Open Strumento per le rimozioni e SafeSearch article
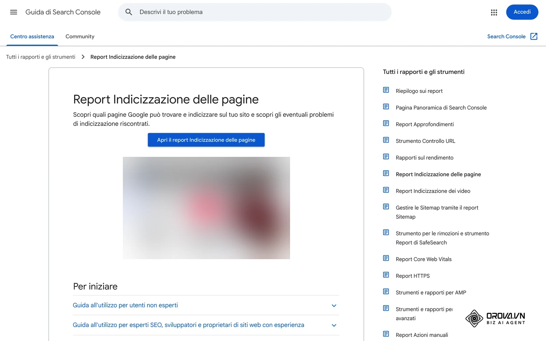The image size is (546, 341). pyautogui.click(x=442, y=238)
